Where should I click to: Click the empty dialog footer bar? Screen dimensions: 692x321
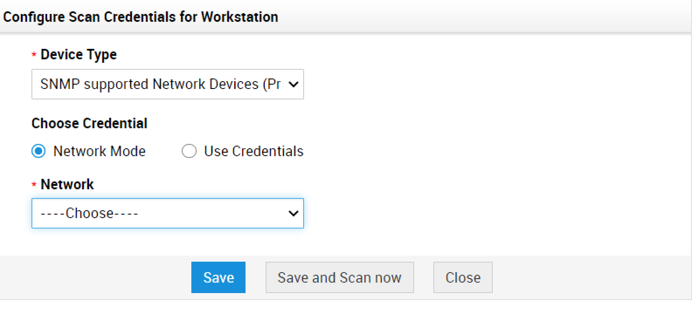pyautogui.click(x=590, y=277)
